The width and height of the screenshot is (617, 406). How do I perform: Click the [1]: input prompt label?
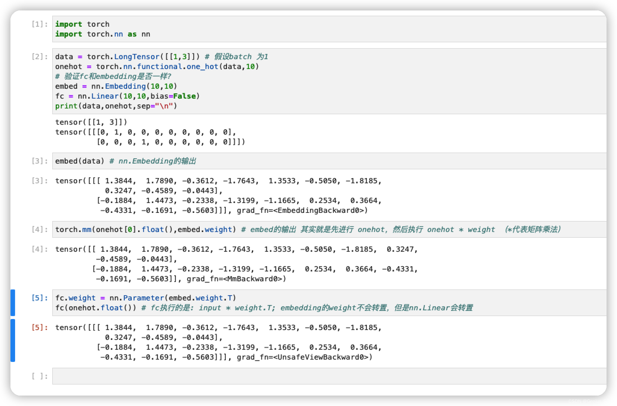(x=39, y=24)
